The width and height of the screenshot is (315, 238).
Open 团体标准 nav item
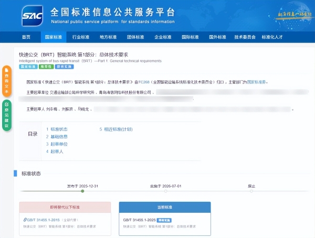135,37
